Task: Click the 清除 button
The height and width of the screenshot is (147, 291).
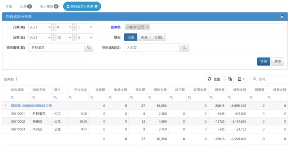Action: pyautogui.click(x=278, y=61)
